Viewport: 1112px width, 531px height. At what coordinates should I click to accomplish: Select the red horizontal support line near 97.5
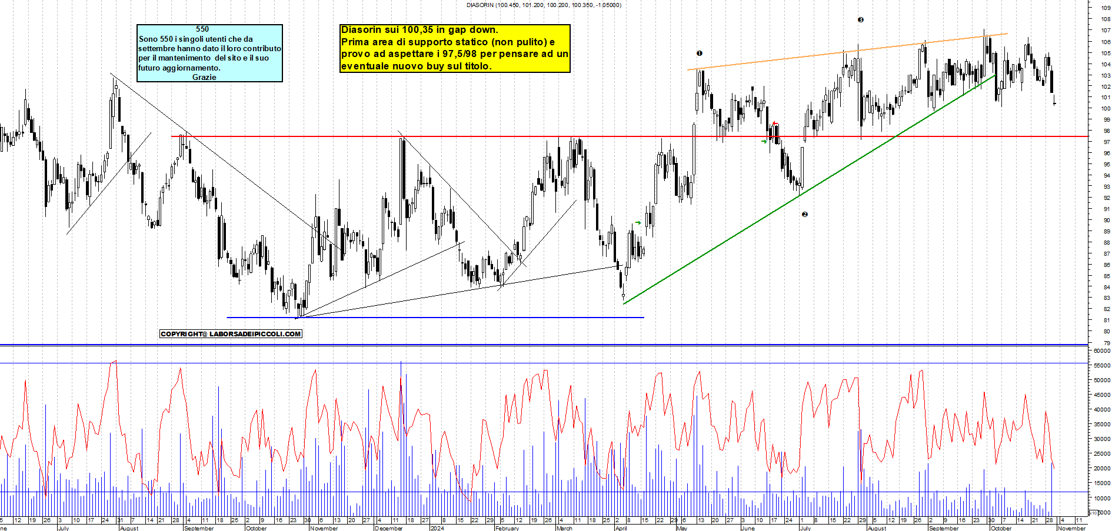pos(630,136)
